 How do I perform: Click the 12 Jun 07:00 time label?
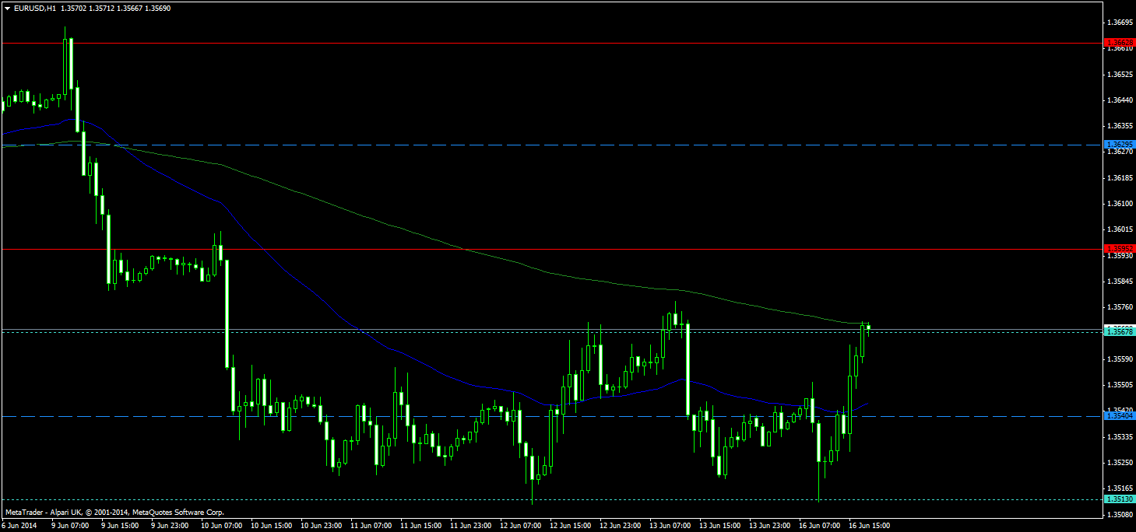[520, 526]
